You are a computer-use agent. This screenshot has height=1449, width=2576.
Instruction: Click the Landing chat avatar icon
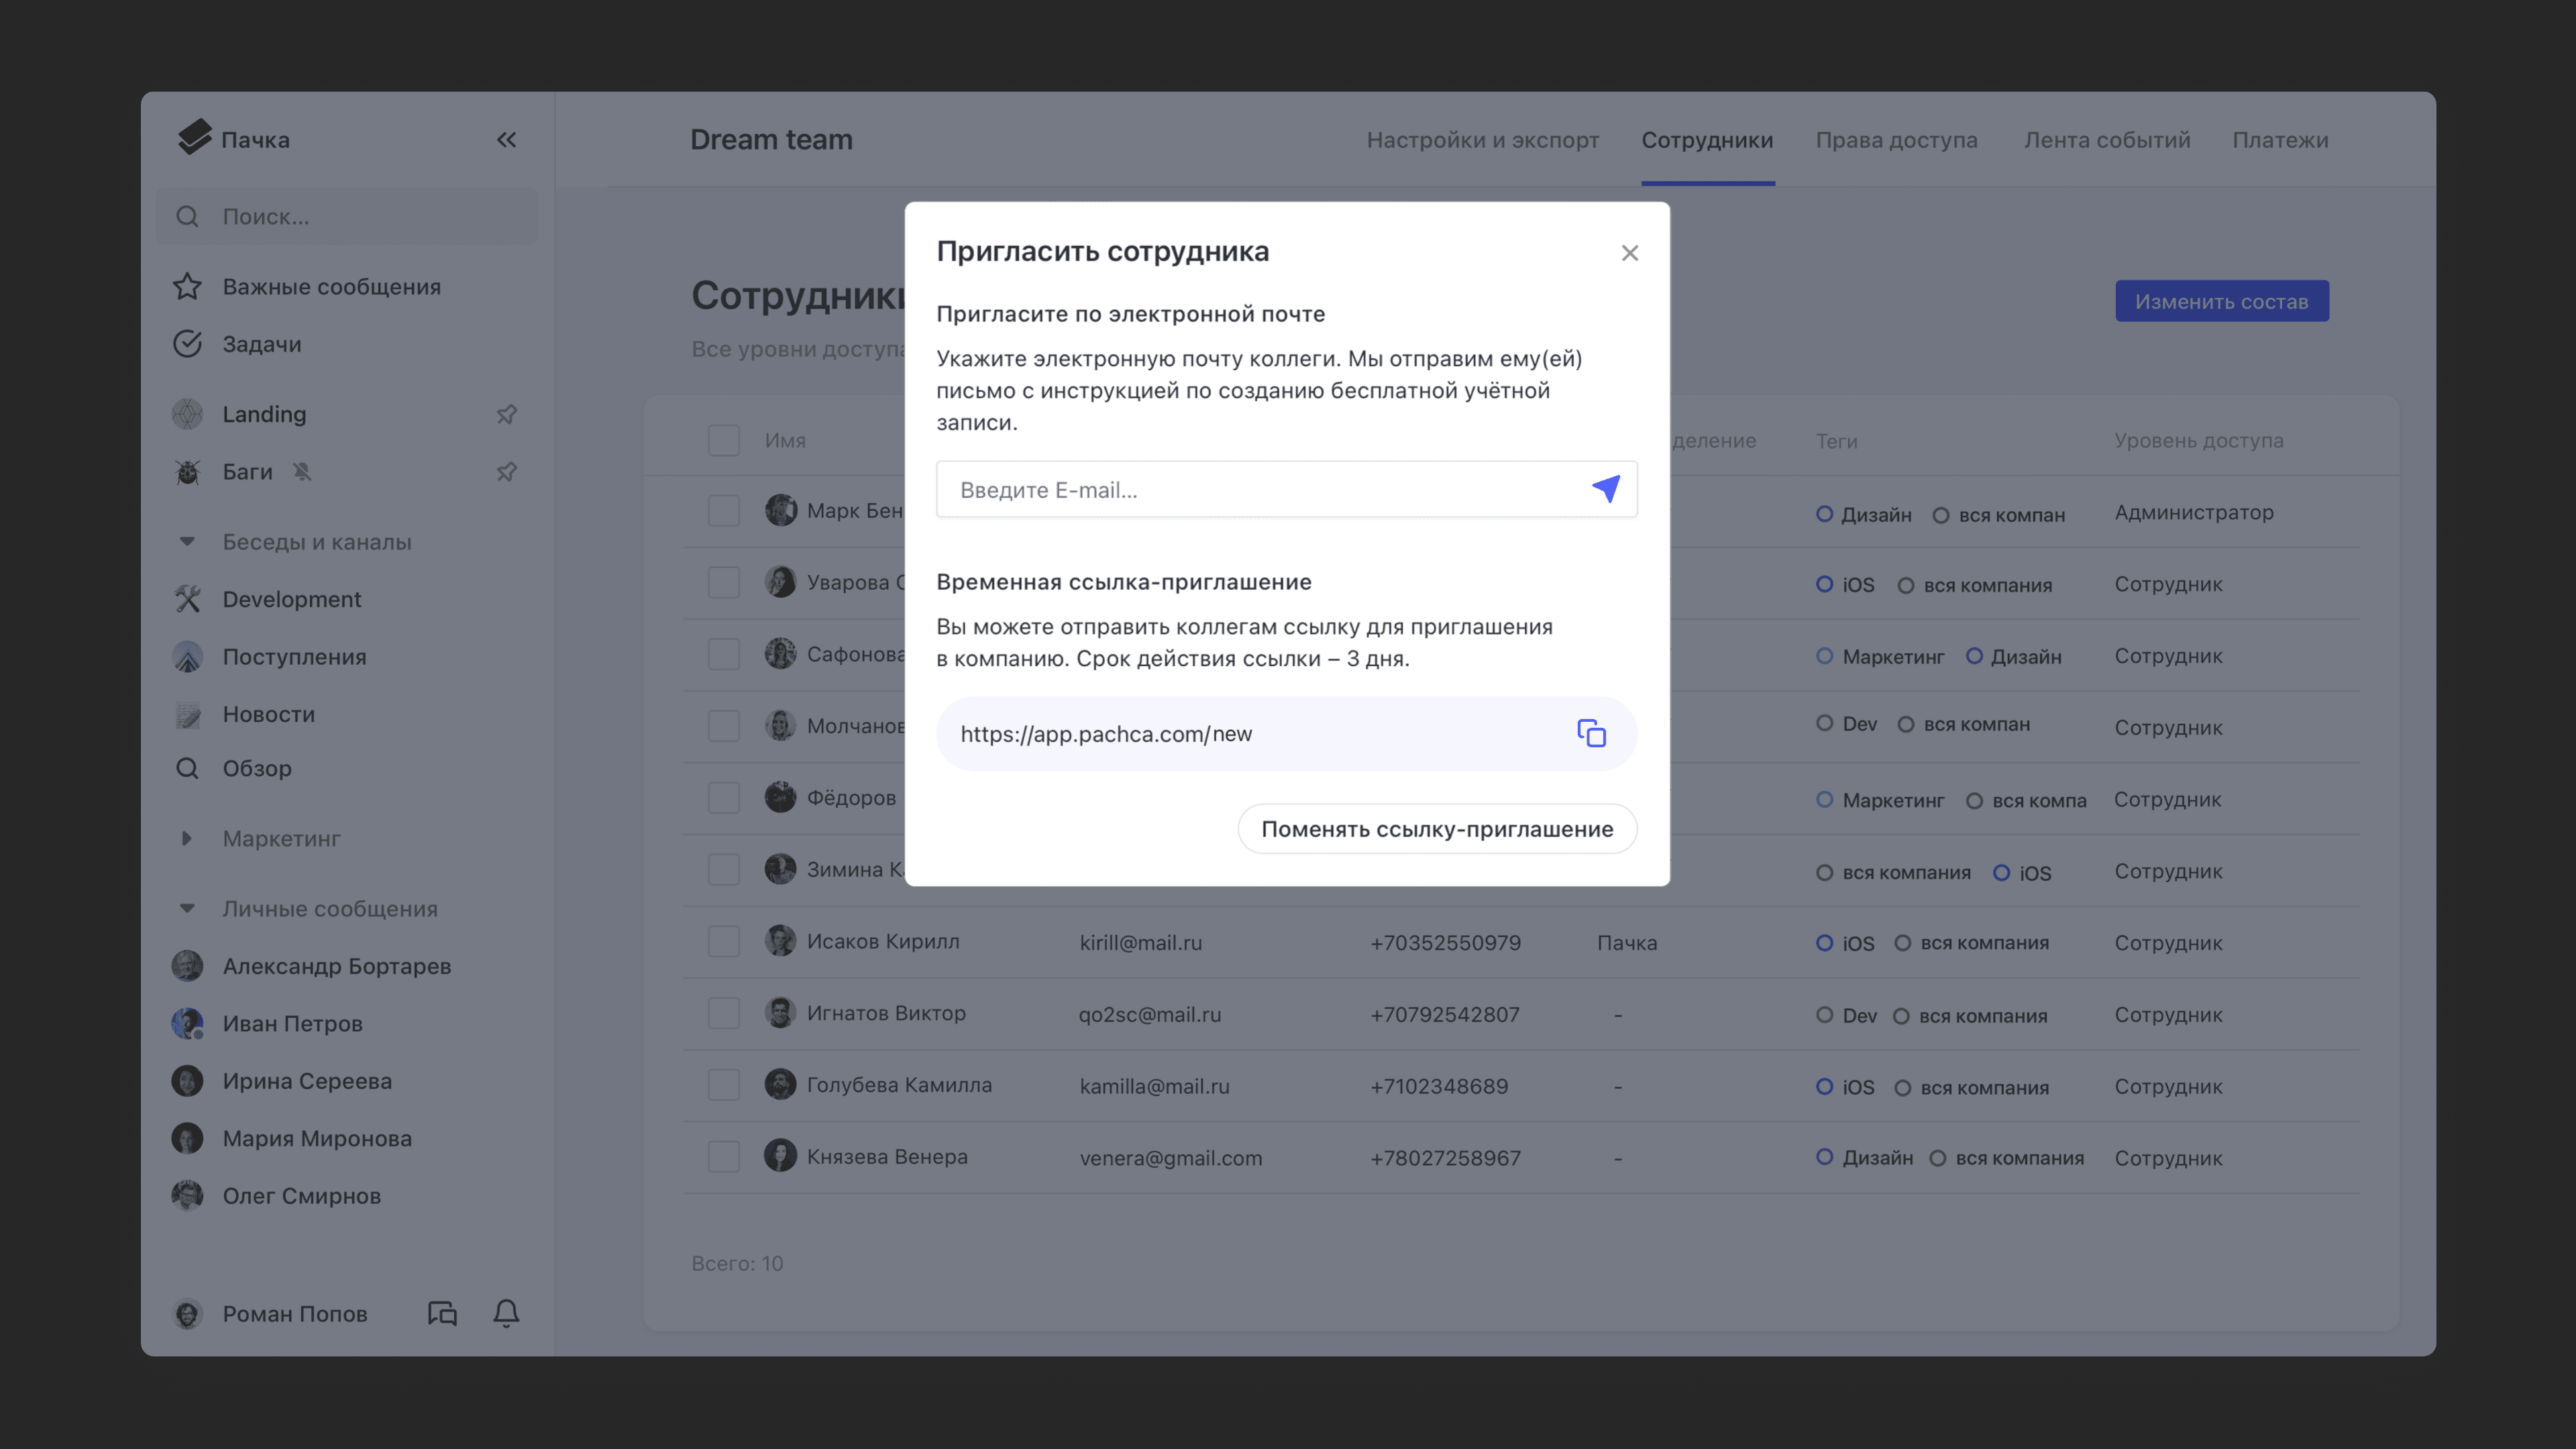(x=187, y=414)
